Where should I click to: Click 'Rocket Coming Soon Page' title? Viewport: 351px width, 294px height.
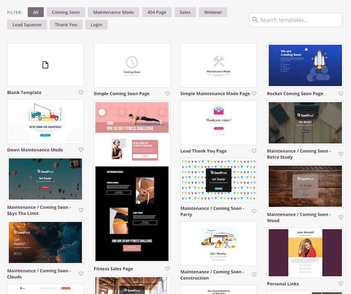[x=295, y=94]
